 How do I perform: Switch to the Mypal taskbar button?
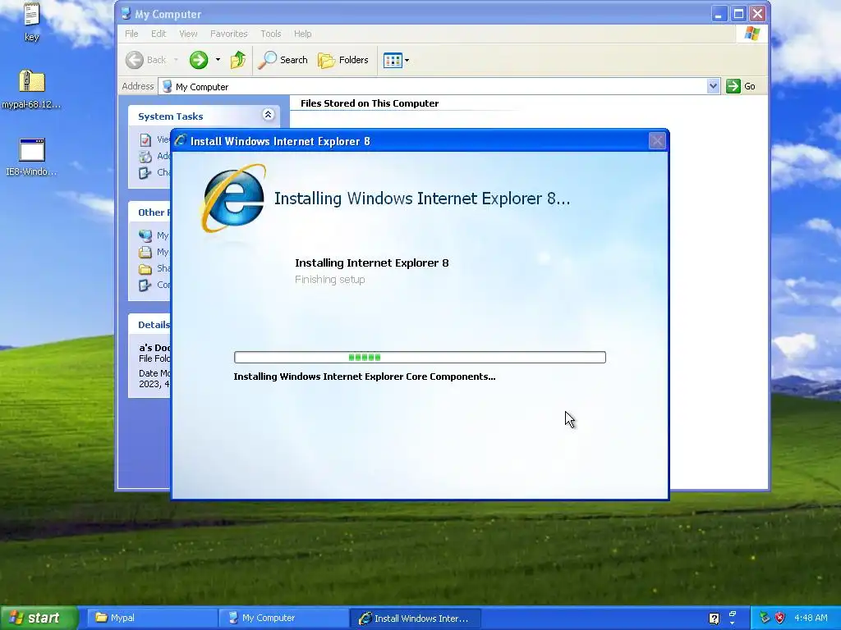[x=152, y=619]
